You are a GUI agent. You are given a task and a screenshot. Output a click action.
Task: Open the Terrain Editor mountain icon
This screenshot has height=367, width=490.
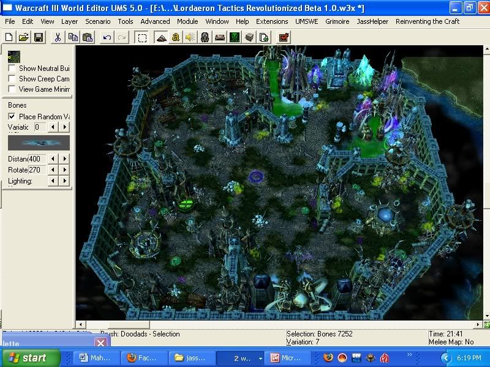(161, 37)
